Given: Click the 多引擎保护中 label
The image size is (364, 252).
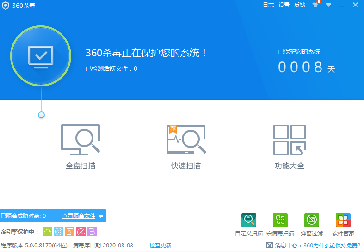Looking at the screenshot, I should coord(20,232).
